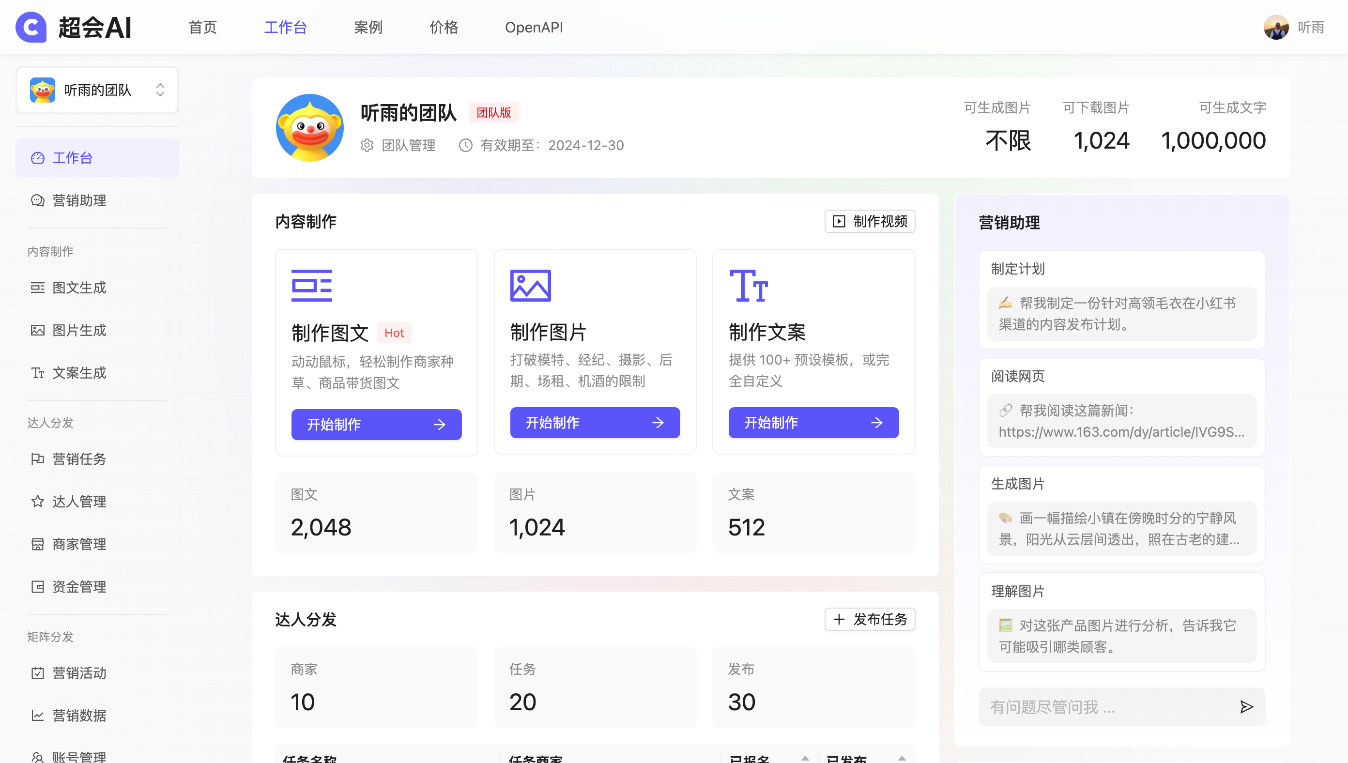Click 开始制作 under 制作图片
The image size is (1348, 763).
594,422
